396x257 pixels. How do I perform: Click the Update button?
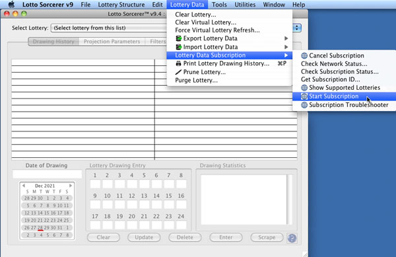coord(144,237)
